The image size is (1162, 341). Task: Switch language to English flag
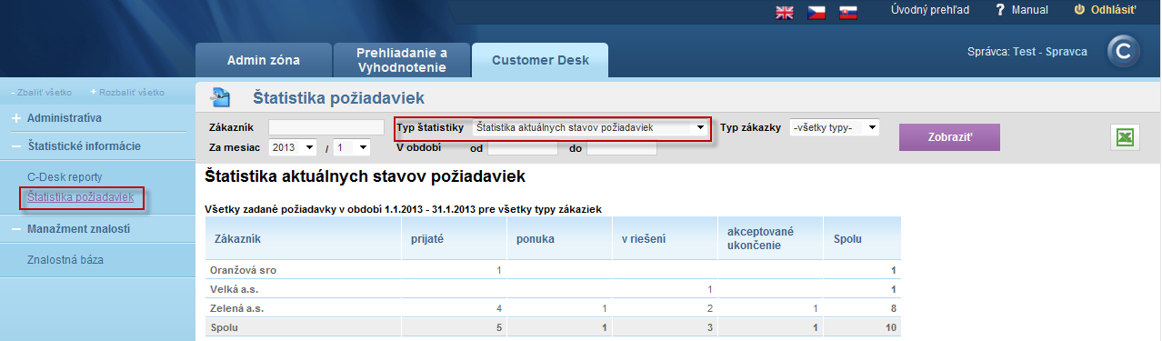click(784, 12)
